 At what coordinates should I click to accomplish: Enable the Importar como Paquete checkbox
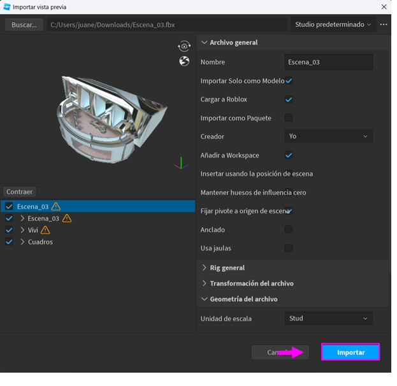(289, 118)
